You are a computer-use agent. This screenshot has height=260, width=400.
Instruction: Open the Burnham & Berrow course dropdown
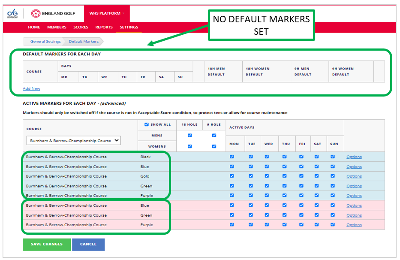coord(73,140)
